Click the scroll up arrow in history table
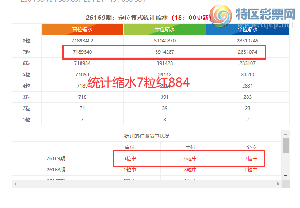Screen dimensions: 300x208 286,134
